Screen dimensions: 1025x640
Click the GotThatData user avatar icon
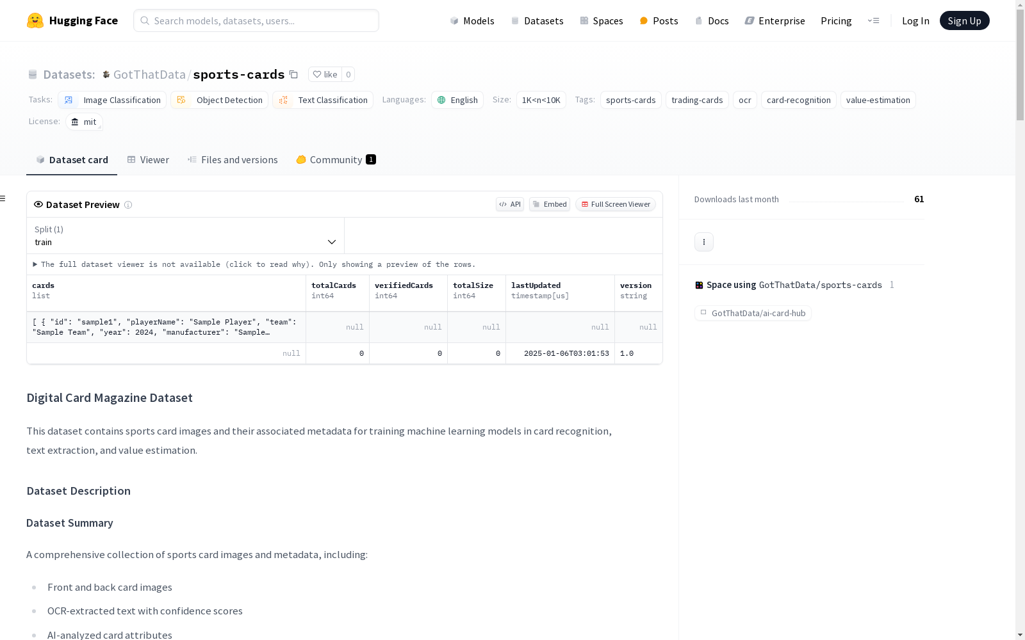[x=106, y=75]
